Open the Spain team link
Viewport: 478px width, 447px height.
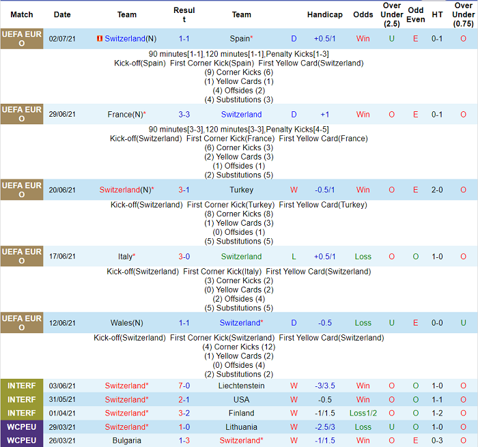(239, 39)
